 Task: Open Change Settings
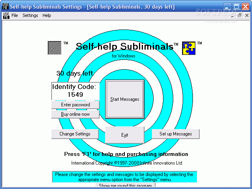75,134
